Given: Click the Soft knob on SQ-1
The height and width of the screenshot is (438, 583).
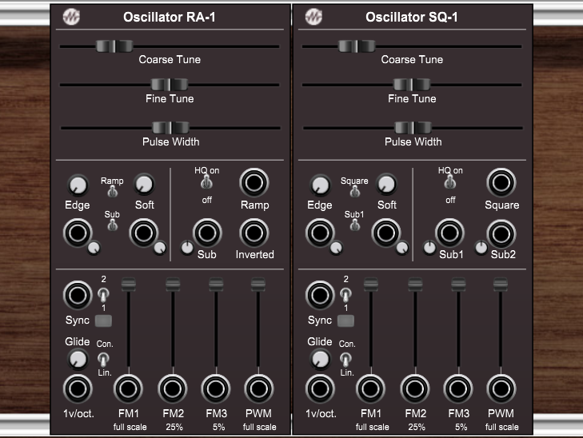Looking at the screenshot, I should click(386, 184).
